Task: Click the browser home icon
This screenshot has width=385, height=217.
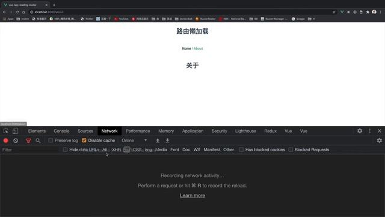Action: point(23,12)
